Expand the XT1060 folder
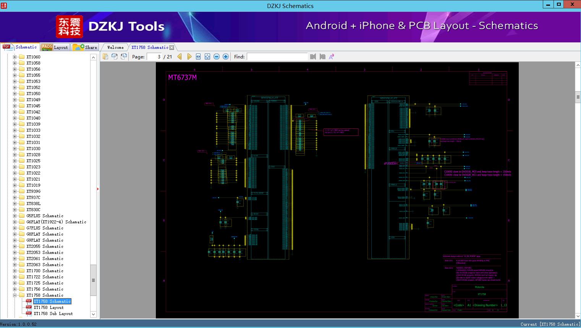 (x=15, y=57)
